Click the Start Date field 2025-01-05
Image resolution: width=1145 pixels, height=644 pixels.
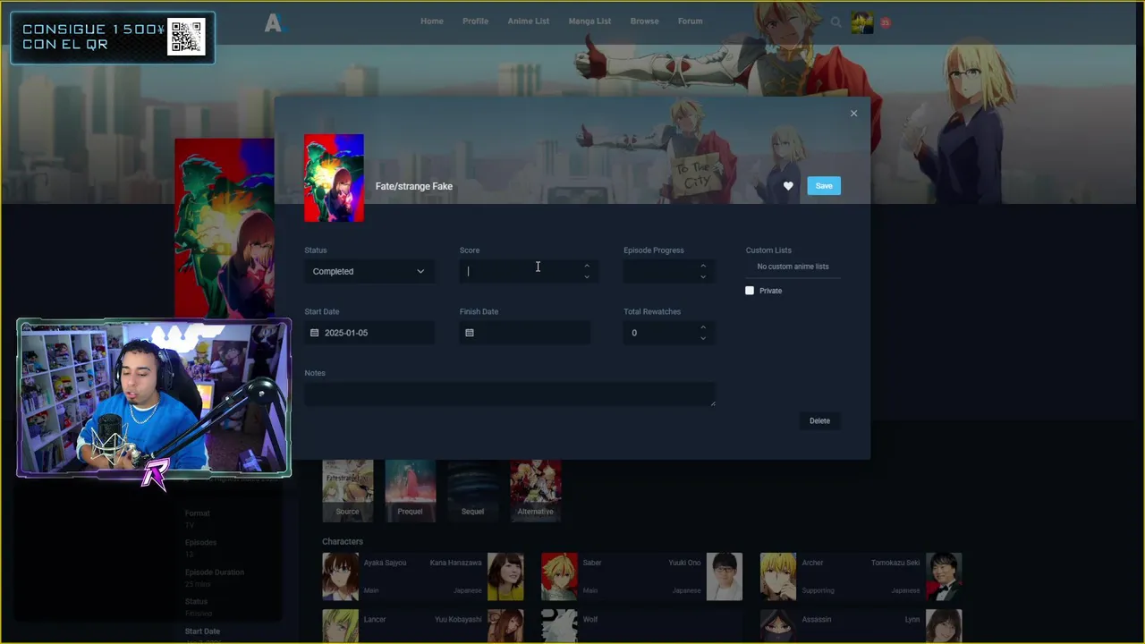click(369, 333)
